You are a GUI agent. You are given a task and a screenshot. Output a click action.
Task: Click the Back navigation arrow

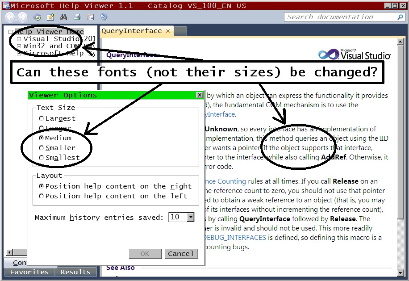click(x=9, y=17)
